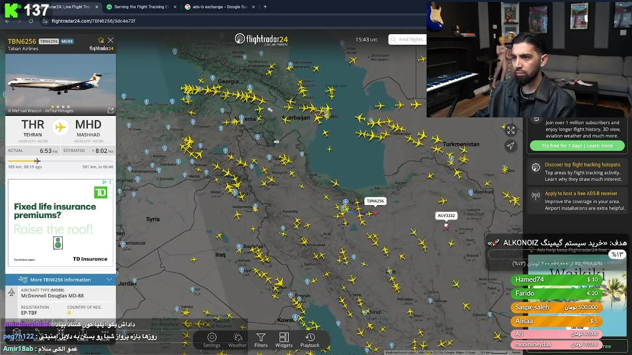The width and height of the screenshot is (632, 355).
Task: Click the '185 km, 00:19 ago' text
Action: [x=25, y=167]
